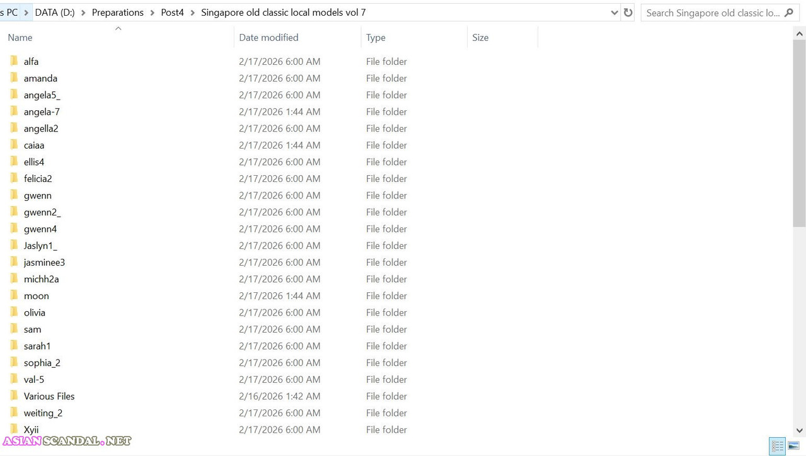The height and width of the screenshot is (456, 806).
Task: Go to Preparations in breadcrumb
Action: click(118, 13)
